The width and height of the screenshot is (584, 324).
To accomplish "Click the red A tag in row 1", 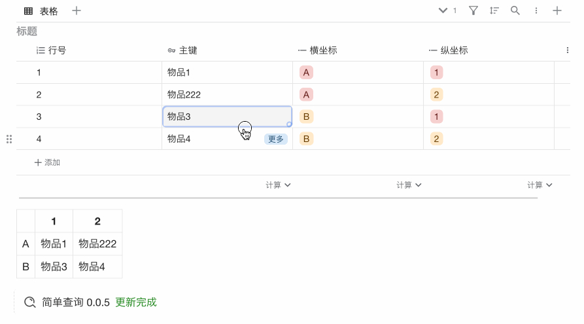I will [306, 73].
